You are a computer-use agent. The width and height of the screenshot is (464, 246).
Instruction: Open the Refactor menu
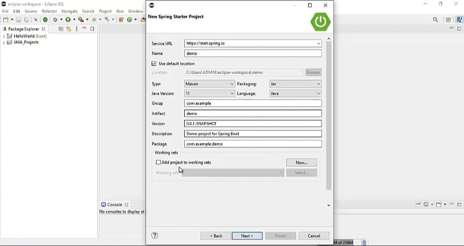click(x=49, y=11)
